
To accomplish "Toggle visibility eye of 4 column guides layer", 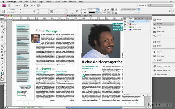I will click(125, 30).
